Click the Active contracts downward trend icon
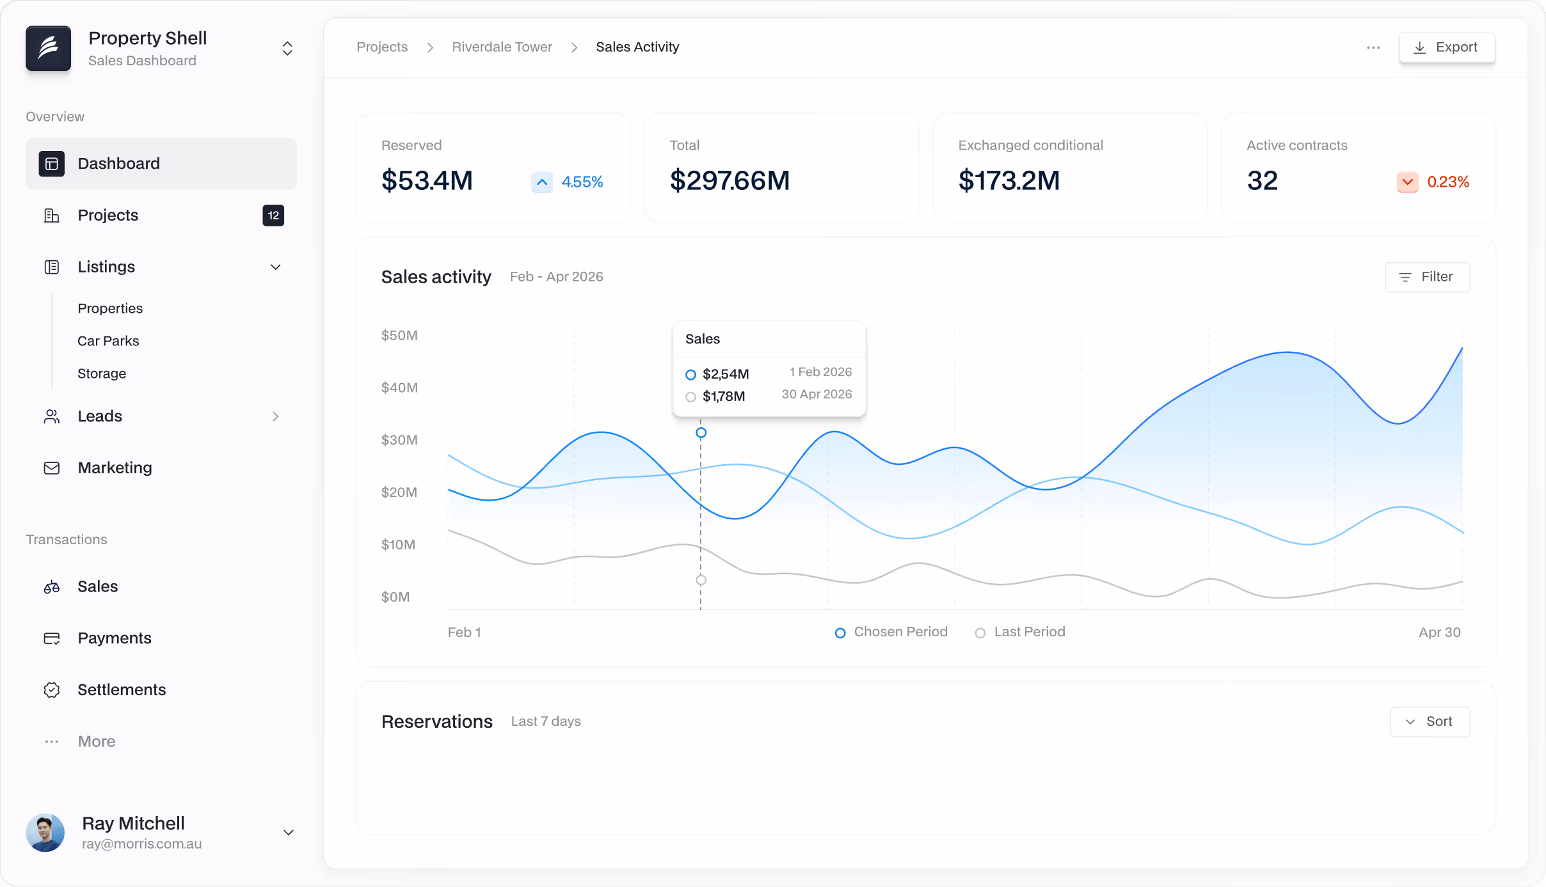Image resolution: width=1546 pixels, height=887 pixels. tap(1408, 182)
